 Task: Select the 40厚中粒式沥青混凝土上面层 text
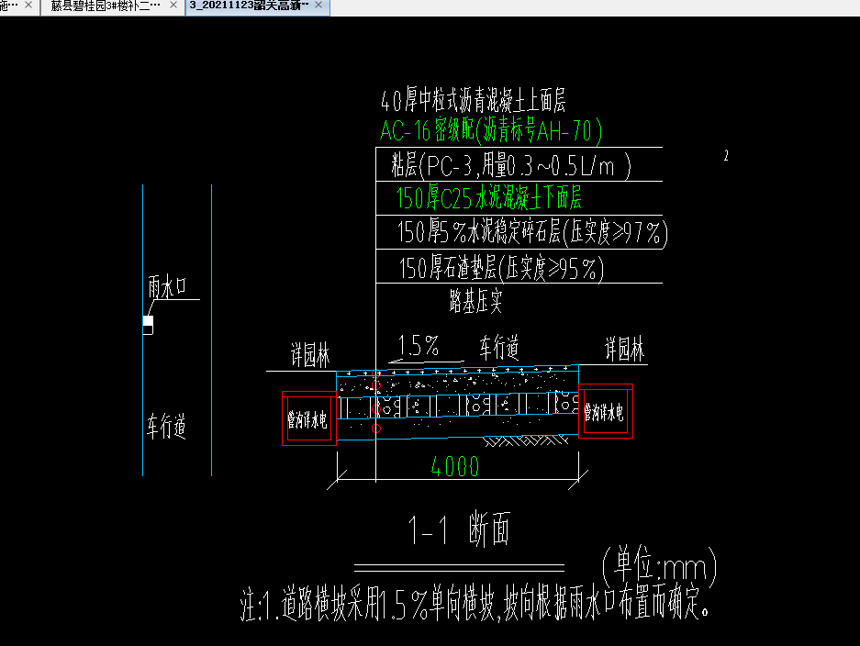point(474,100)
